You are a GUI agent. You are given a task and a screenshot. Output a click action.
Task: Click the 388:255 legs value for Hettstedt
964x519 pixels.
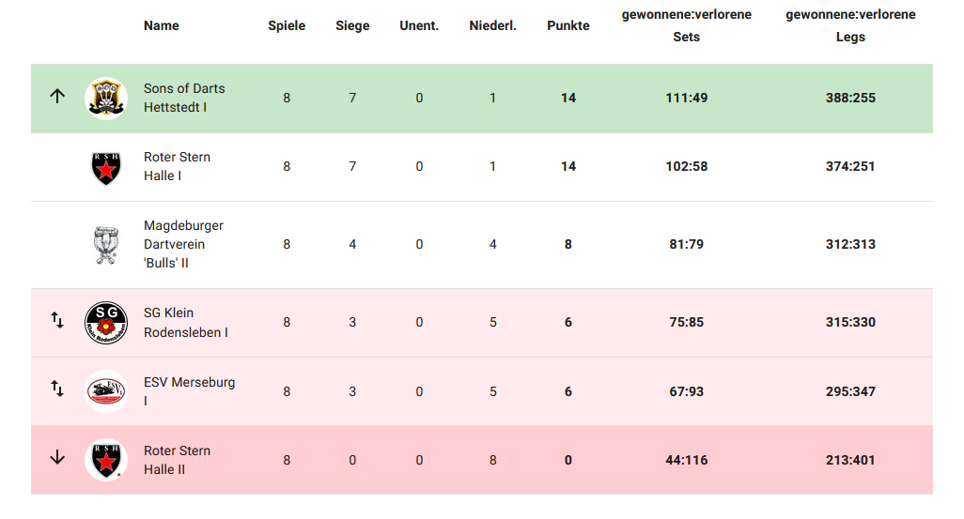850,98
